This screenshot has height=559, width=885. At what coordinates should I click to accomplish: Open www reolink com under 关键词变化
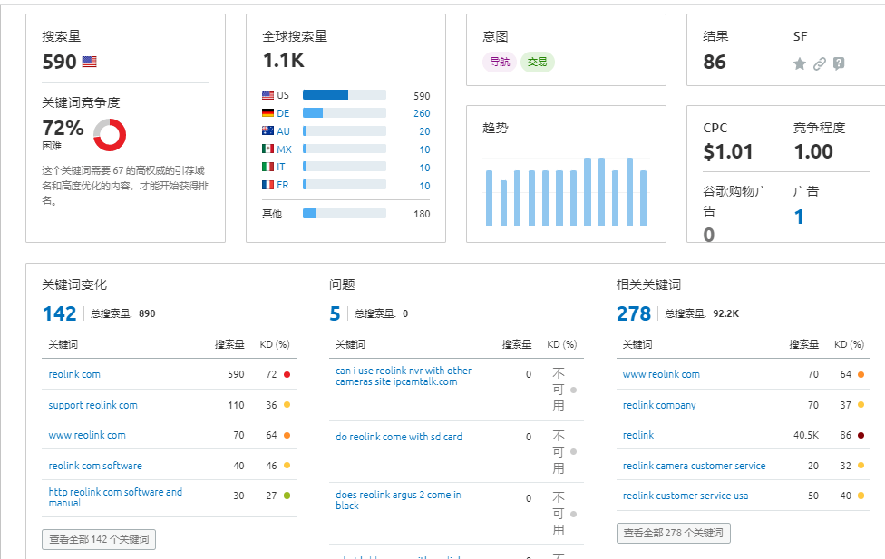pos(87,436)
